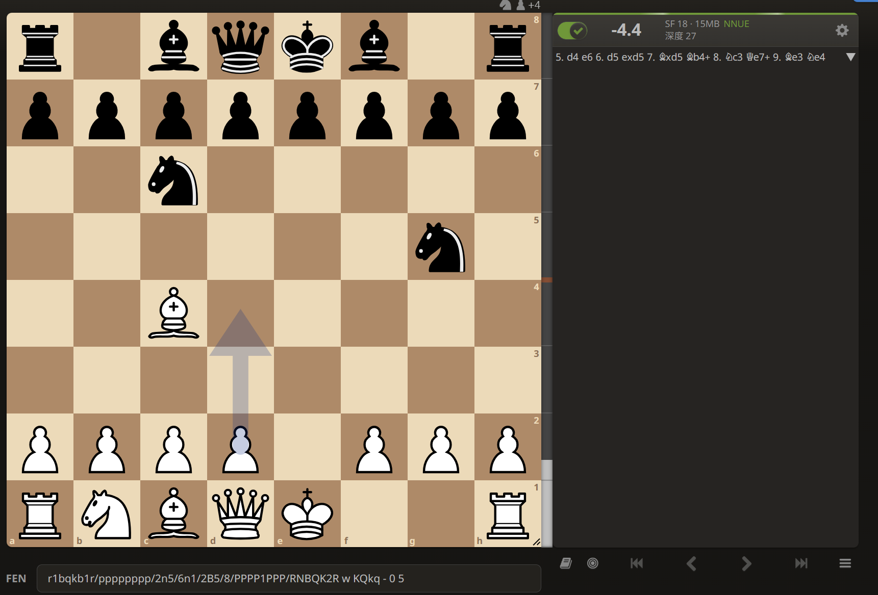The height and width of the screenshot is (595, 878).
Task: Select the white knight on b1
Action: [x=107, y=514]
